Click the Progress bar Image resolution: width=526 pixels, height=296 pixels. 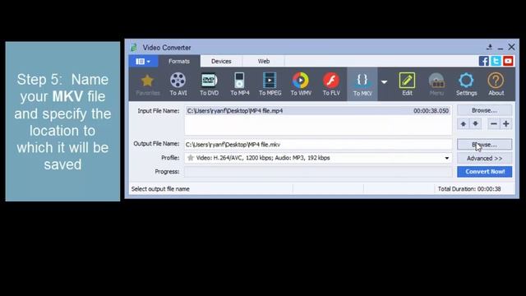tap(318, 172)
